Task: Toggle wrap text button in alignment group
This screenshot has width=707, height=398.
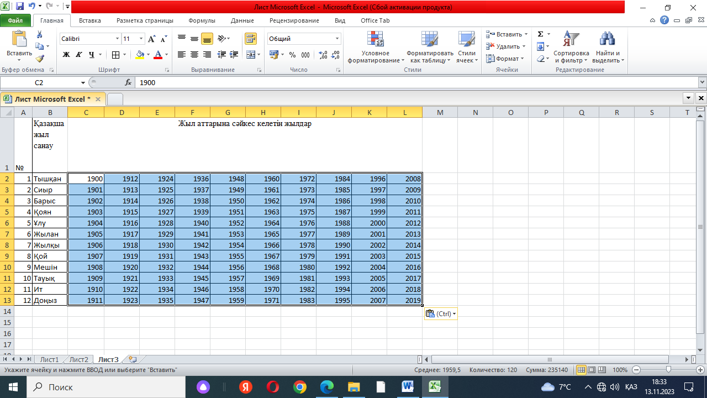Action: click(x=251, y=39)
